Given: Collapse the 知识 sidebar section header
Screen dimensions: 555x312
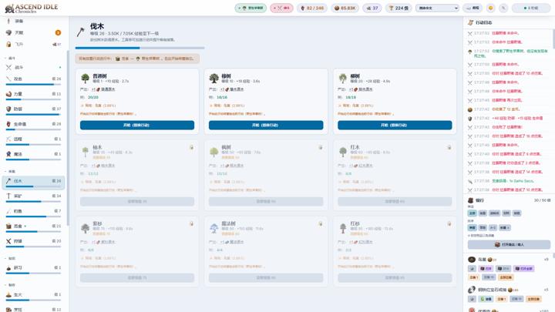Looking at the screenshot, I should (11, 258).
